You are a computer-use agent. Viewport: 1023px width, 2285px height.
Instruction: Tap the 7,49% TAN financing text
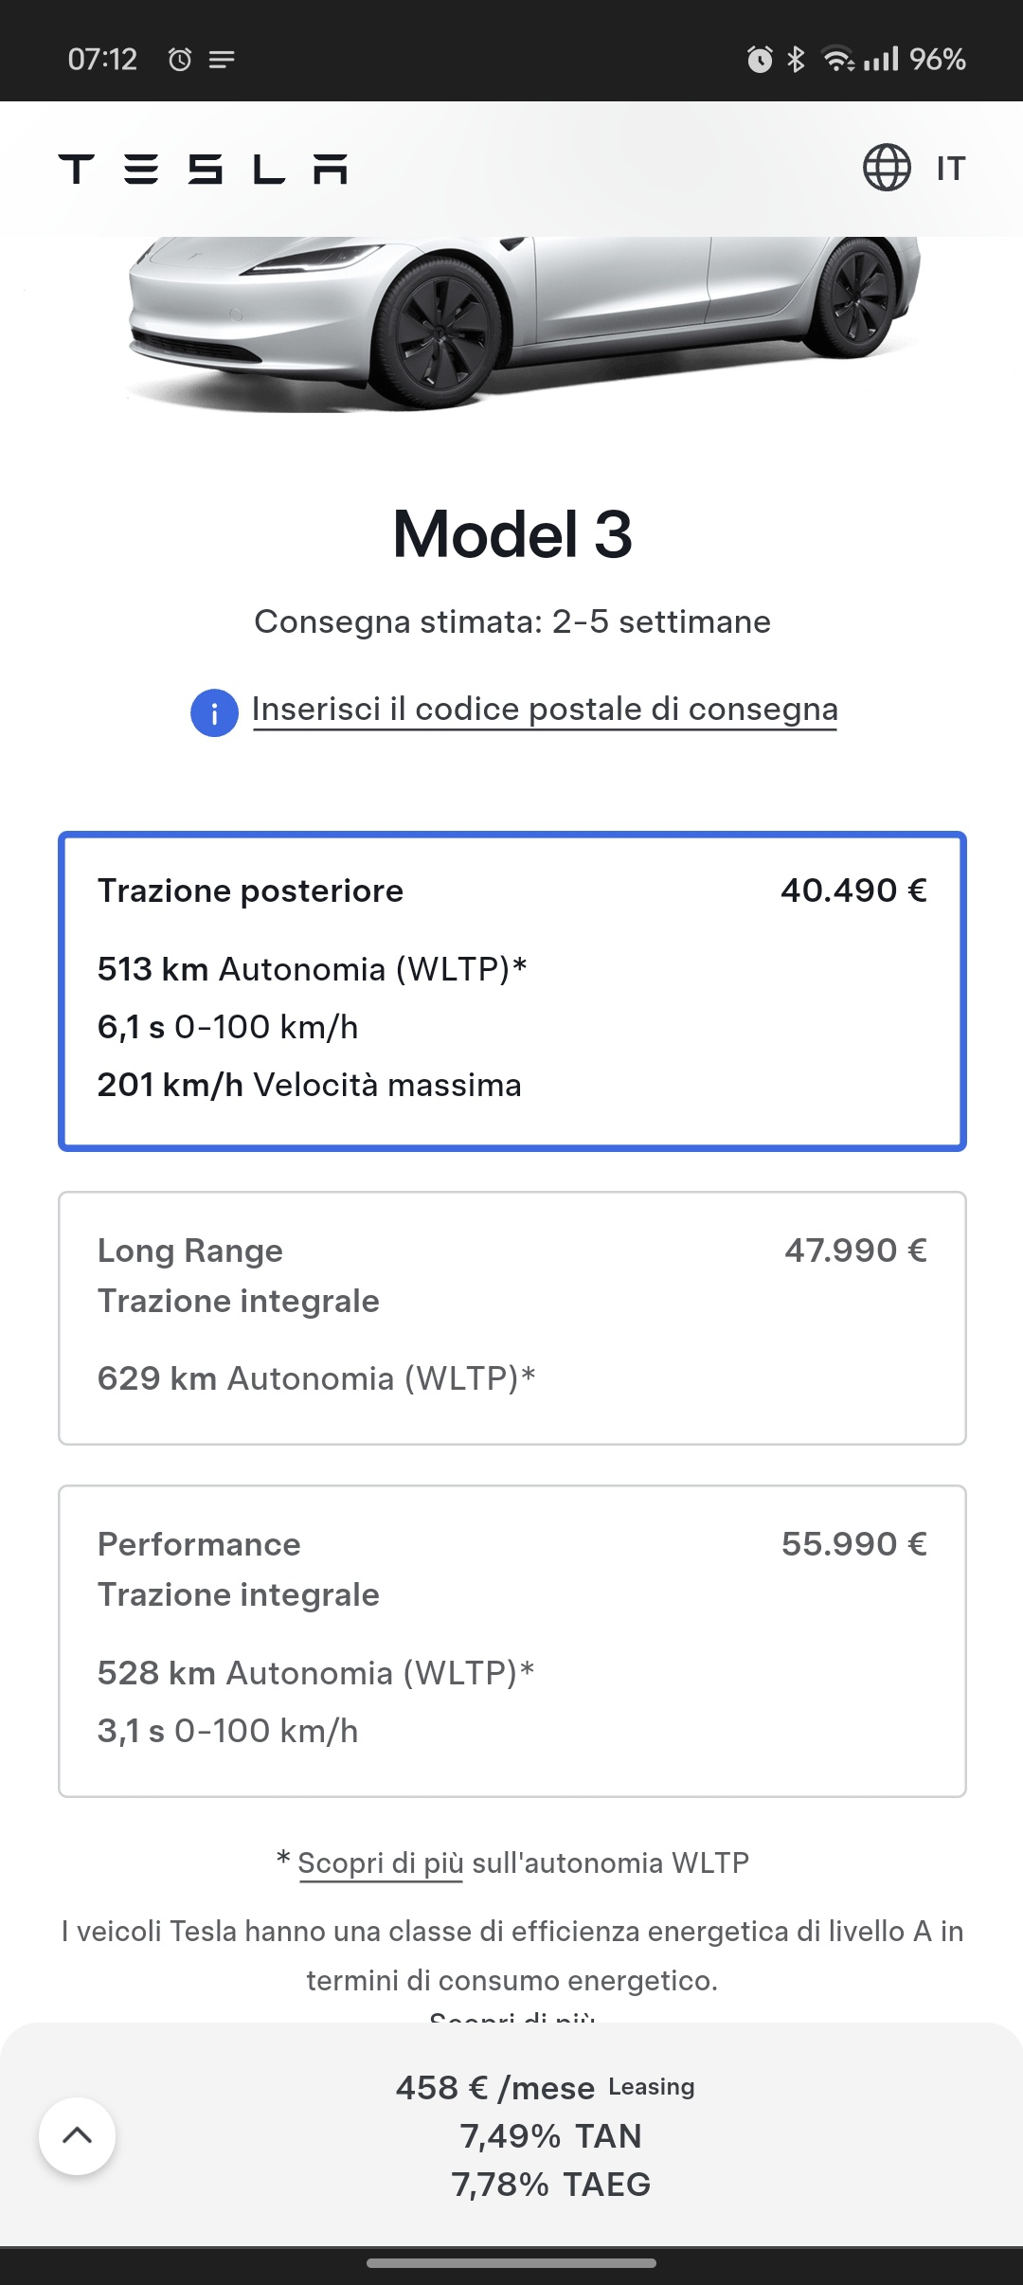(550, 2136)
